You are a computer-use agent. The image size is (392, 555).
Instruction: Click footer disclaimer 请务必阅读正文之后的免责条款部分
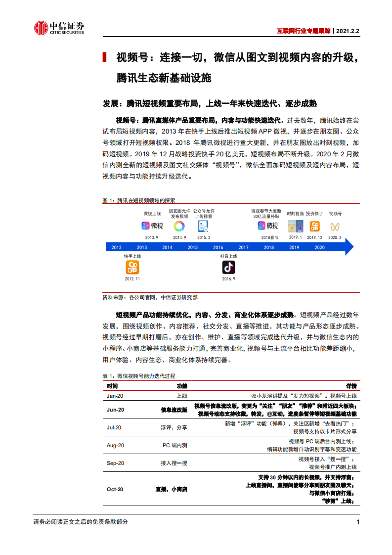81,522
